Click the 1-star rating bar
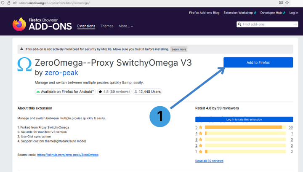This screenshot has width=303, height=172. [245, 151]
